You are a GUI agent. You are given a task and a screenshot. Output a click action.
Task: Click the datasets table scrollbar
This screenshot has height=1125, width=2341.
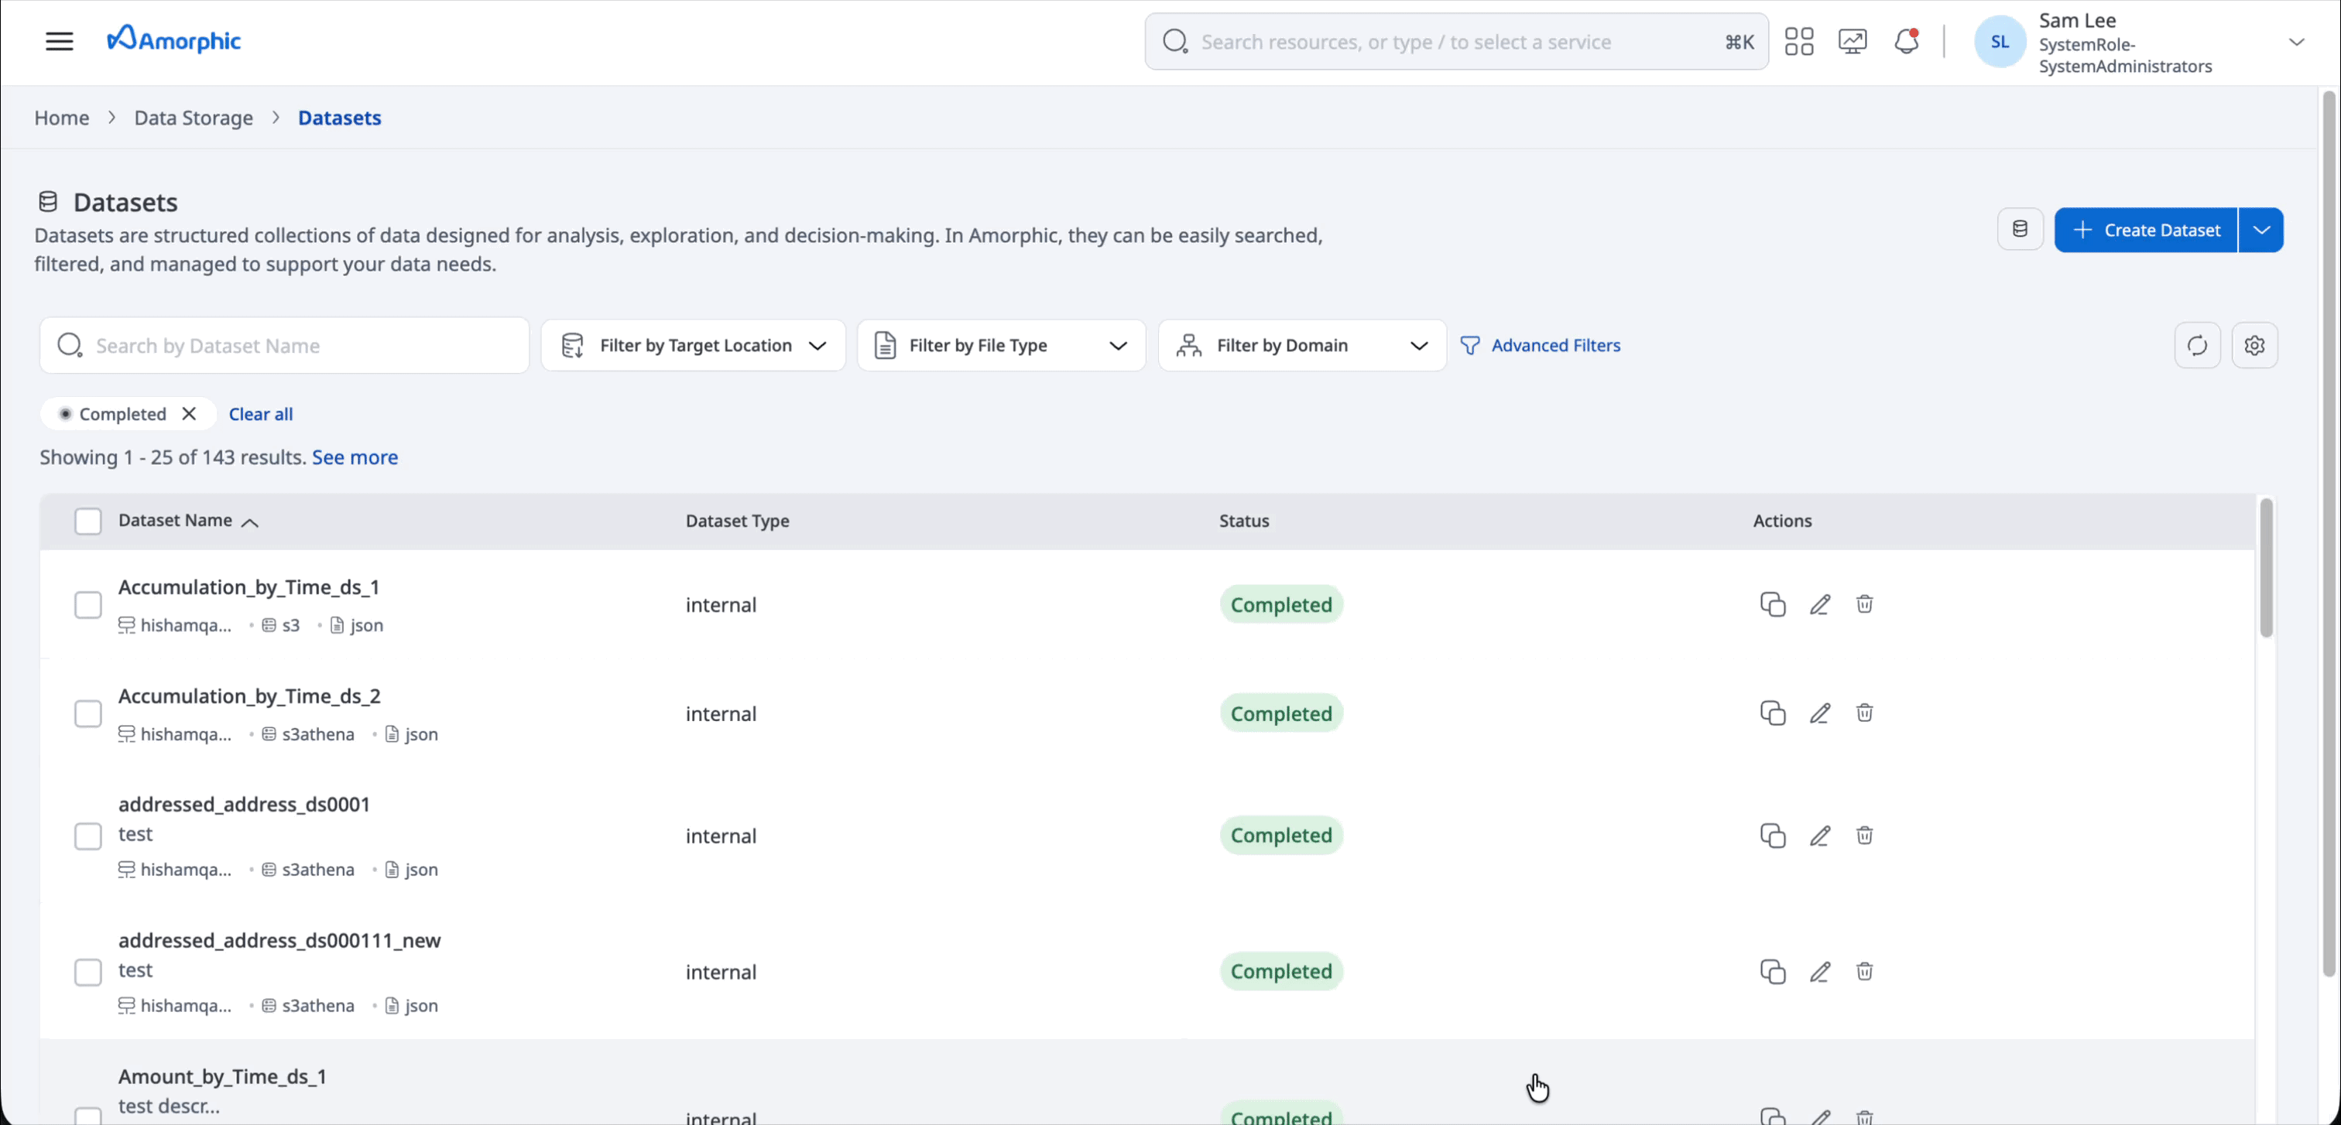click(2266, 567)
